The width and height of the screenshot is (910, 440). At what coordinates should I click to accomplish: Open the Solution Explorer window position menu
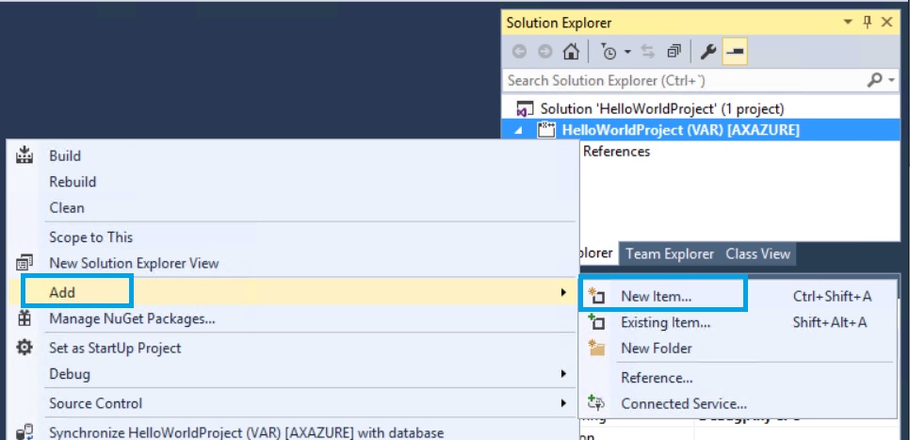click(x=848, y=23)
